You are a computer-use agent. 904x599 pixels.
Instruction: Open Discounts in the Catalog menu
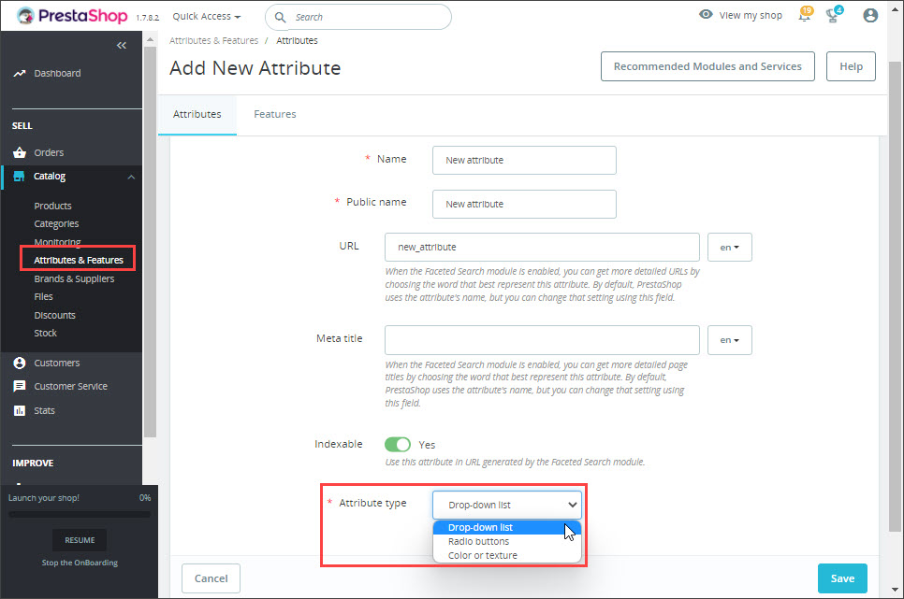pyautogui.click(x=55, y=315)
